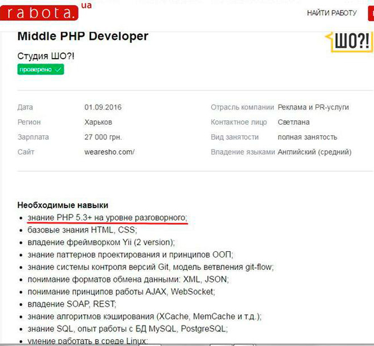This screenshot has height=346, width=374.
Task: Open the НАЙТИ РАБОТУ menu item
Action: point(332,12)
